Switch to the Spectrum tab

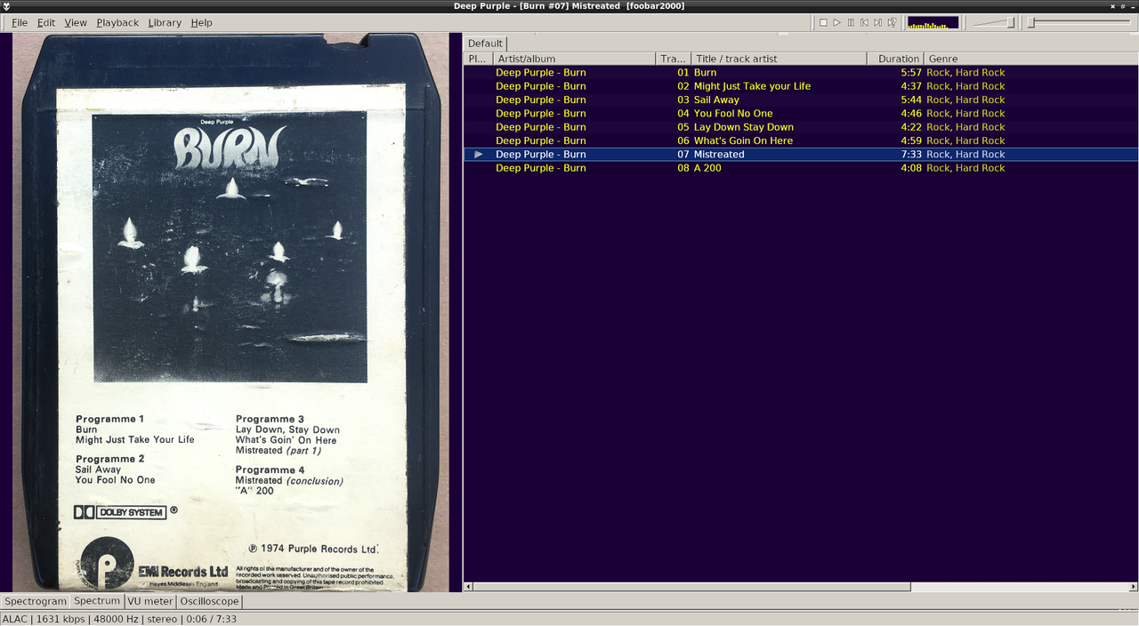(x=96, y=601)
